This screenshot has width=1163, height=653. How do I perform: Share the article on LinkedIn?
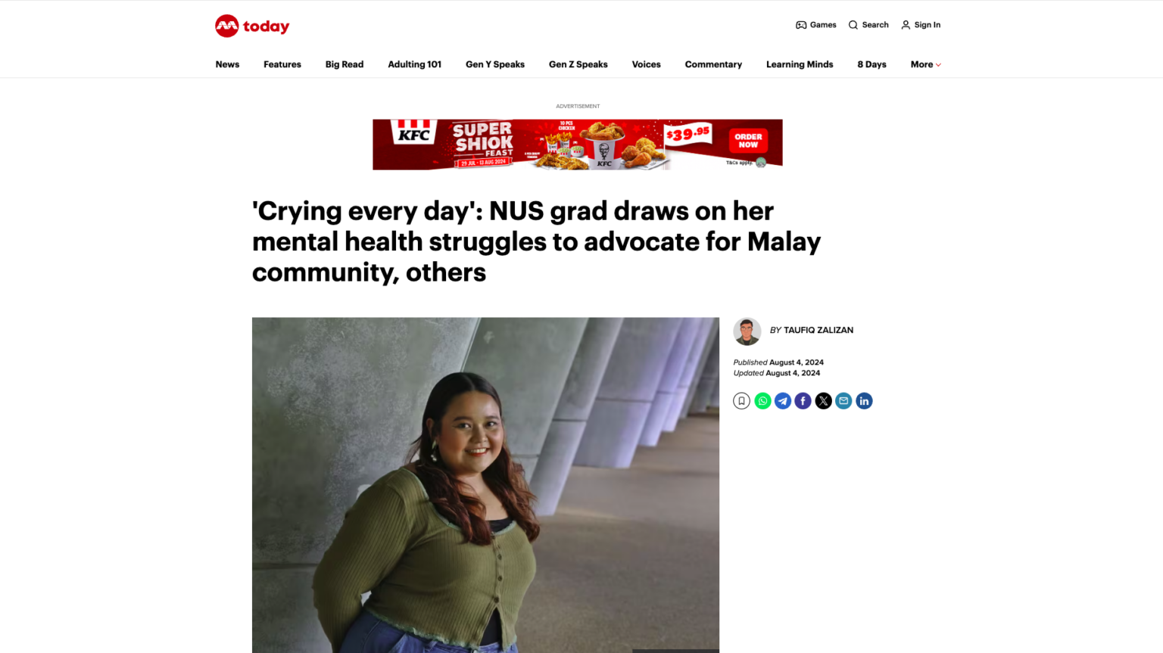864,400
